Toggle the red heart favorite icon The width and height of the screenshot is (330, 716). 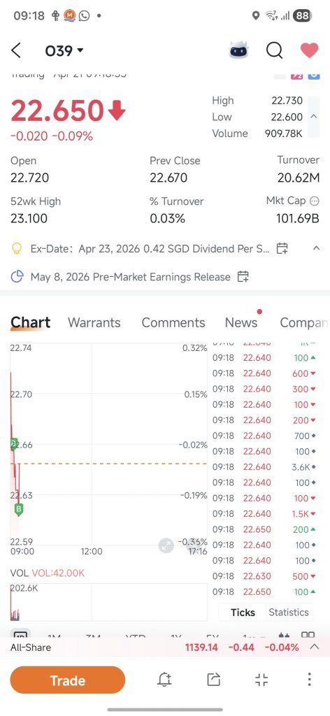[309, 50]
